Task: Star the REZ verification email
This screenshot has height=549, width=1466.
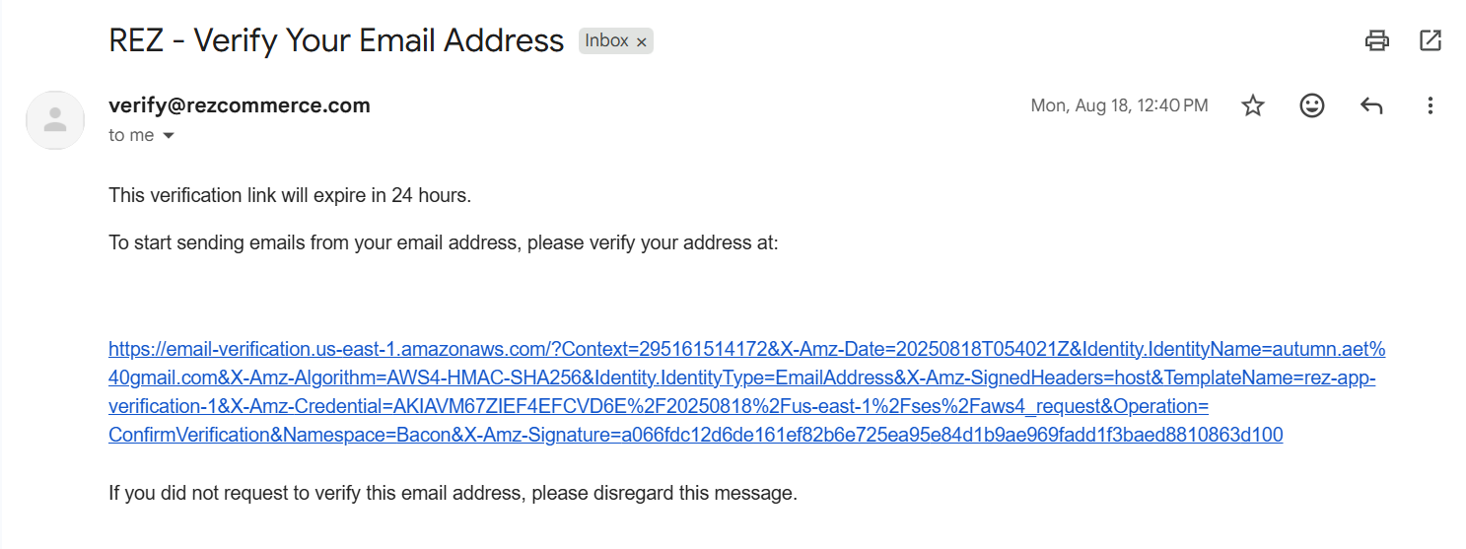Action: pyautogui.click(x=1252, y=105)
